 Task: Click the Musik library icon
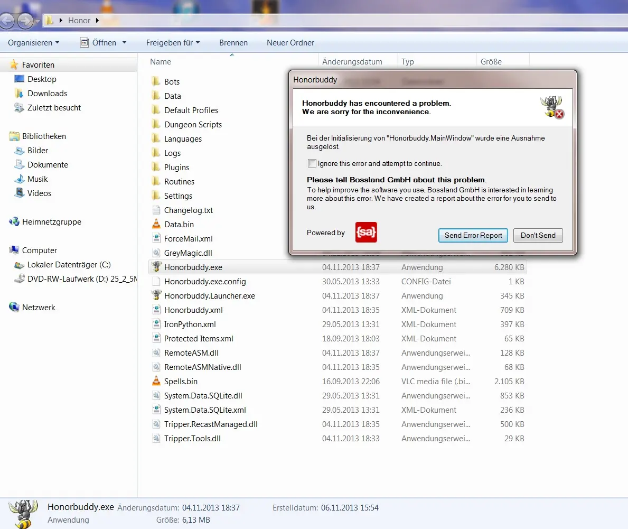(x=19, y=179)
